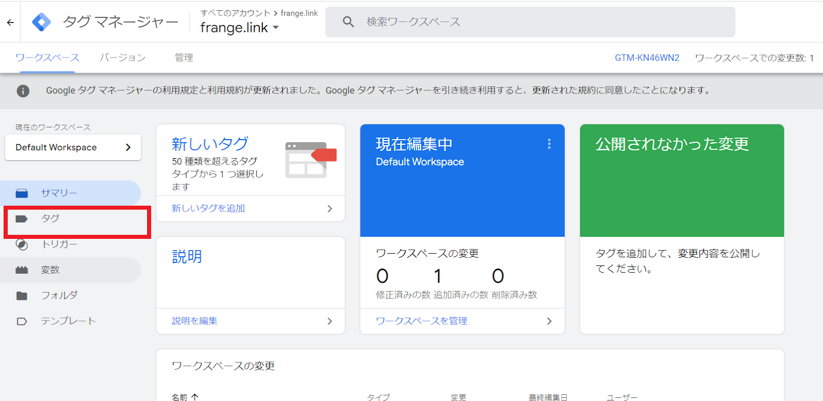
Task: Click chevron beside ワークスペースを管理
Action: (x=549, y=321)
